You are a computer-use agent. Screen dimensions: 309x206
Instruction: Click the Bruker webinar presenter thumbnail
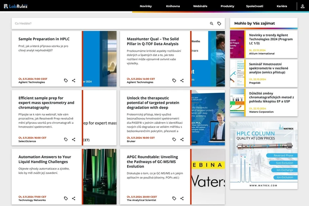[208, 118]
